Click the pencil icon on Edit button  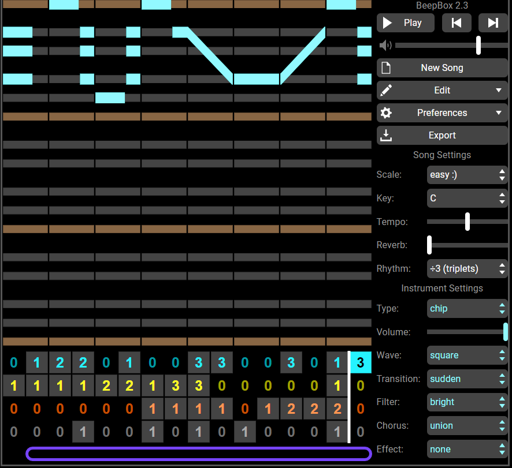pos(386,91)
